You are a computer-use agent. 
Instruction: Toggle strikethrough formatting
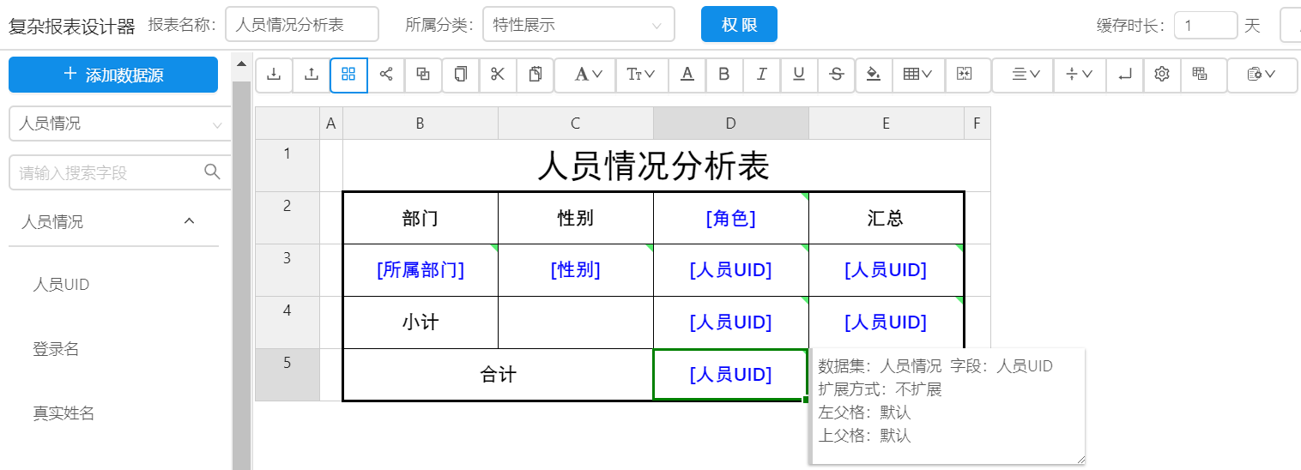pos(836,75)
